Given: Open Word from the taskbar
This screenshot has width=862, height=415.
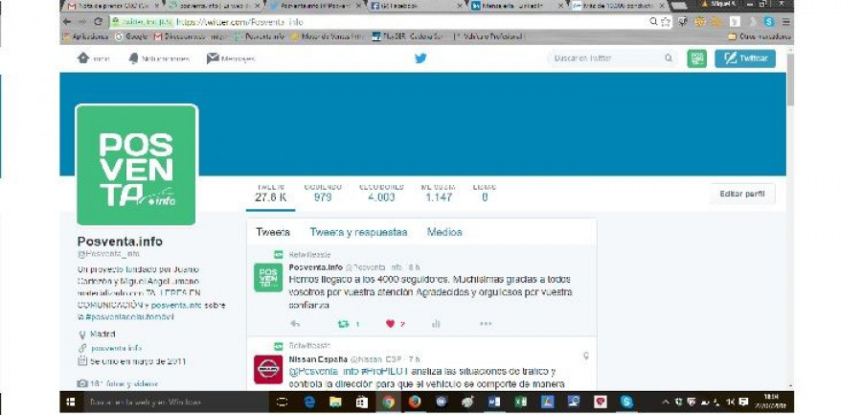Looking at the screenshot, I should tap(493, 402).
